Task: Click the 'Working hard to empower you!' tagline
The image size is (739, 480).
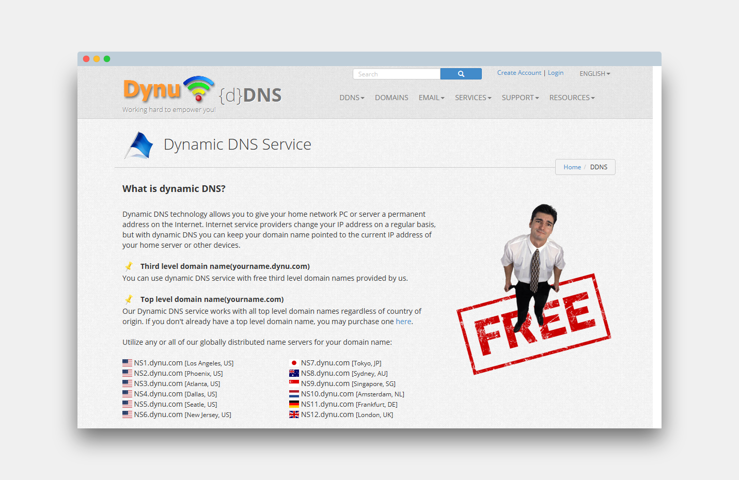Action: (x=169, y=109)
